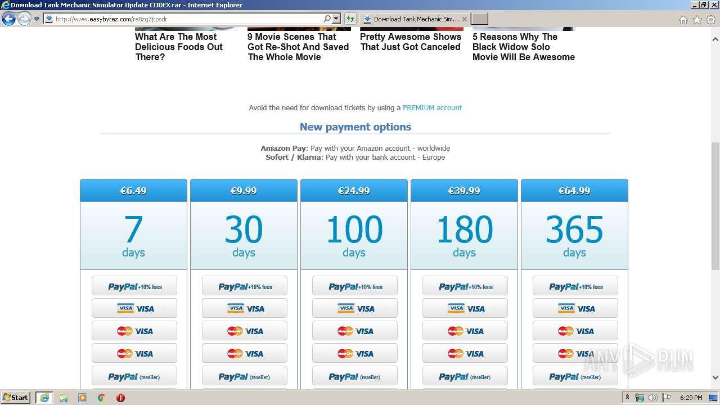The height and width of the screenshot is (405, 720).
Task: Pay 100 days plan with PayPal +10% fees
Action: (355, 286)
